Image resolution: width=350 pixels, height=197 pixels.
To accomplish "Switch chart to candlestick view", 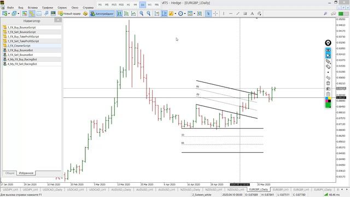I will coord(126,14).
